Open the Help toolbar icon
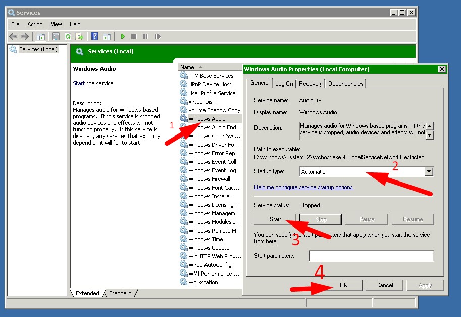 pos(94,36)
